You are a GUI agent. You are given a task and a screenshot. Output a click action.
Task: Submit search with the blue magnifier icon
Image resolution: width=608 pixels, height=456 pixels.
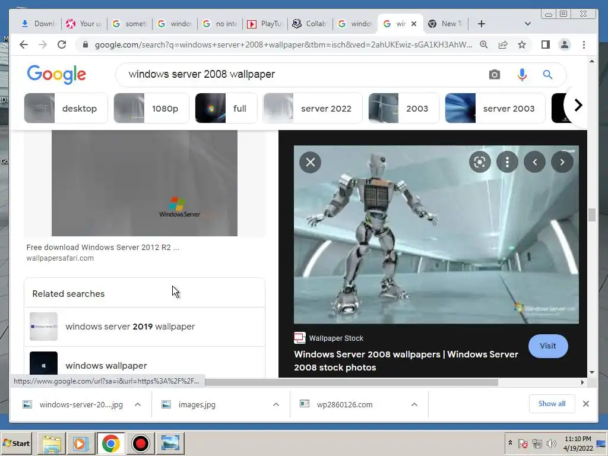(x=547, y=74)
